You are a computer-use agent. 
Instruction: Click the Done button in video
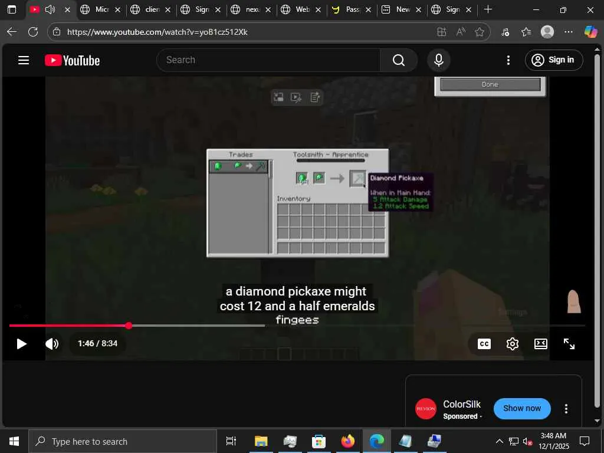pos(490,84)
